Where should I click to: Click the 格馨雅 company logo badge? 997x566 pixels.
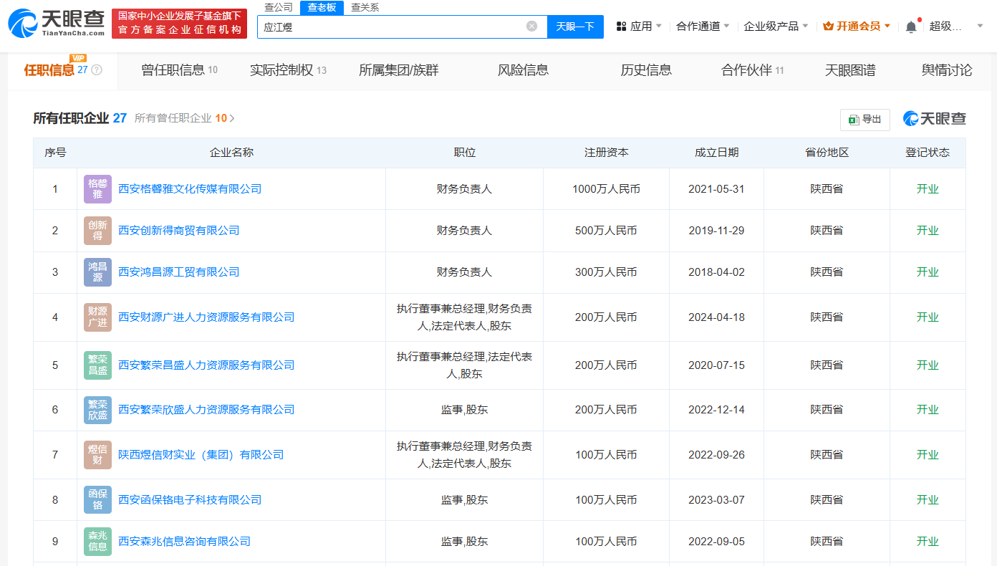97,189
